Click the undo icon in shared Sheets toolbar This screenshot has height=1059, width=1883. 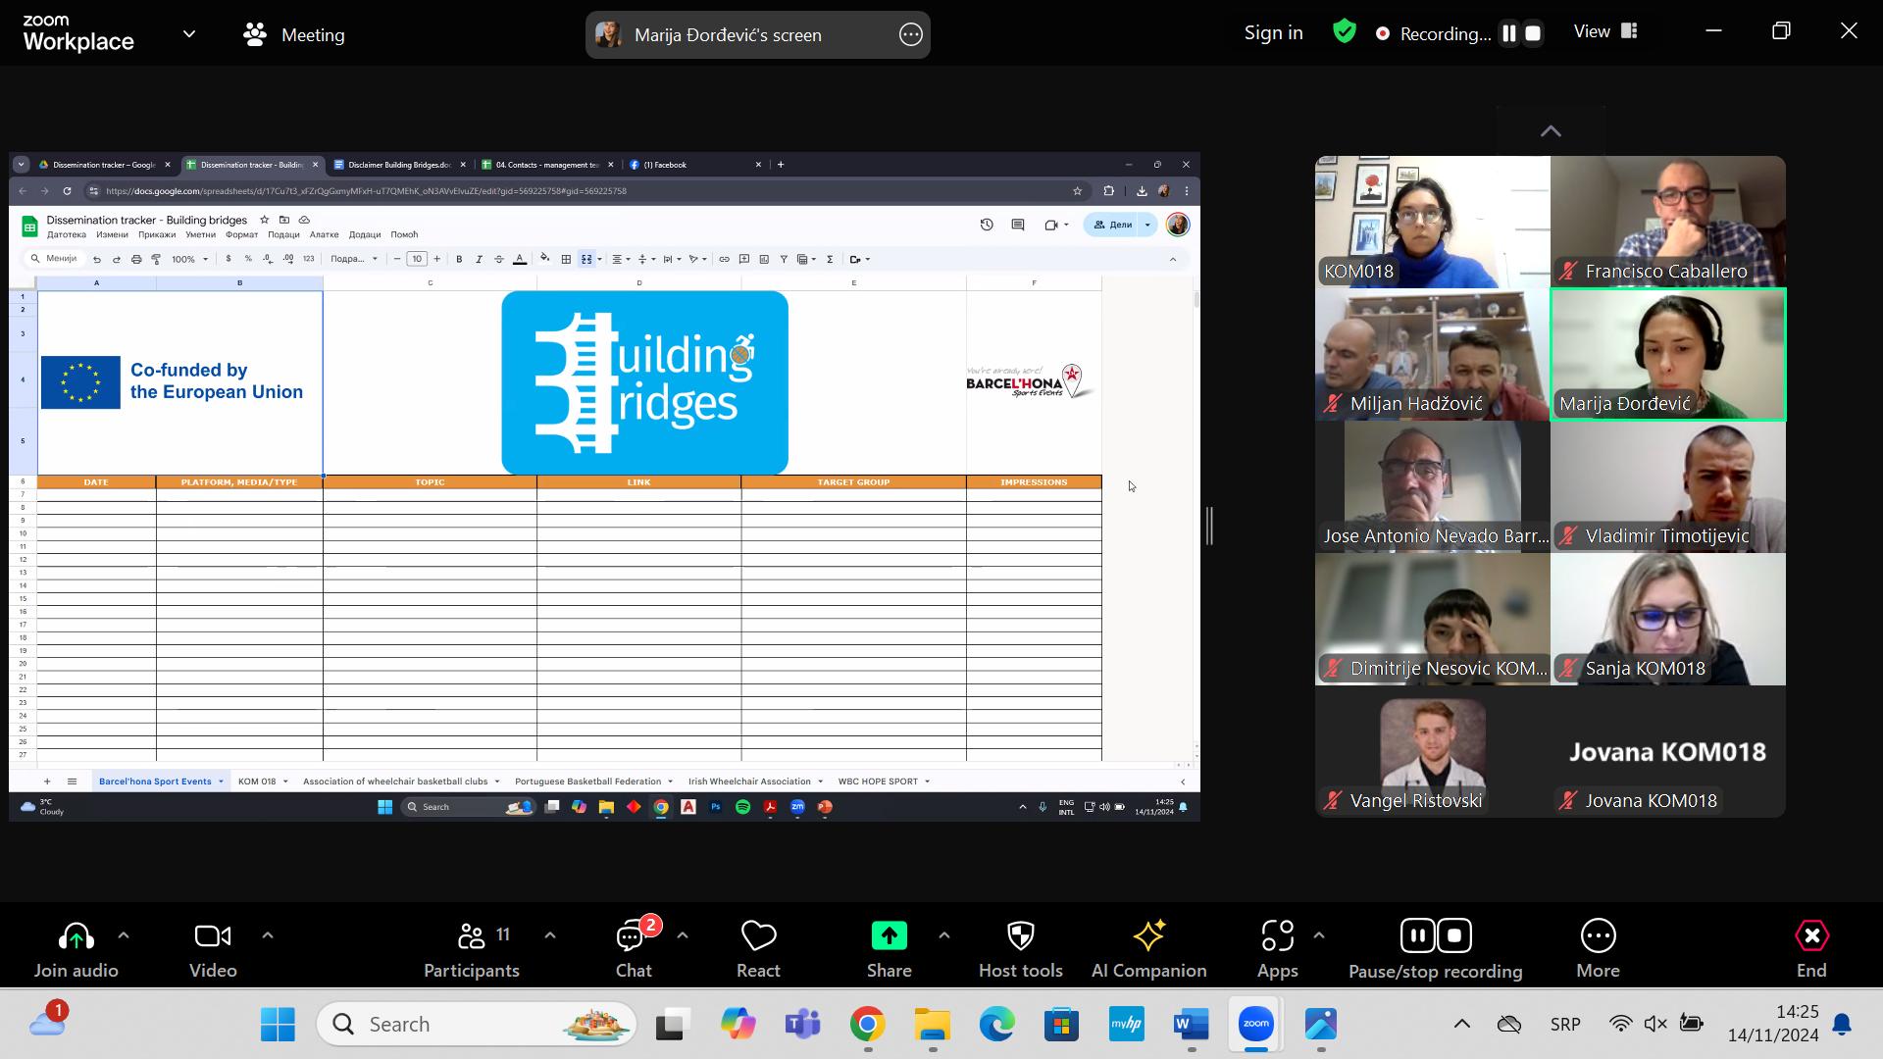pos(96,260)
